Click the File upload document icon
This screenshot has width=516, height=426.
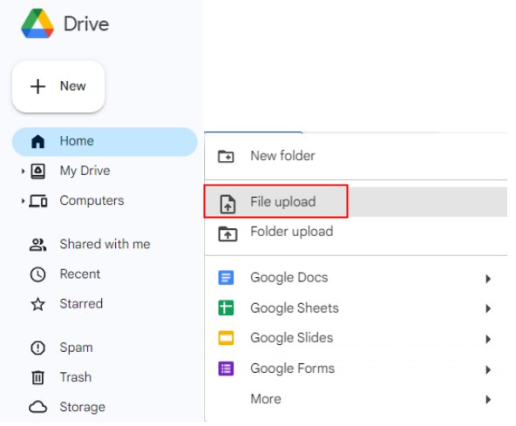tap(227, 204)
